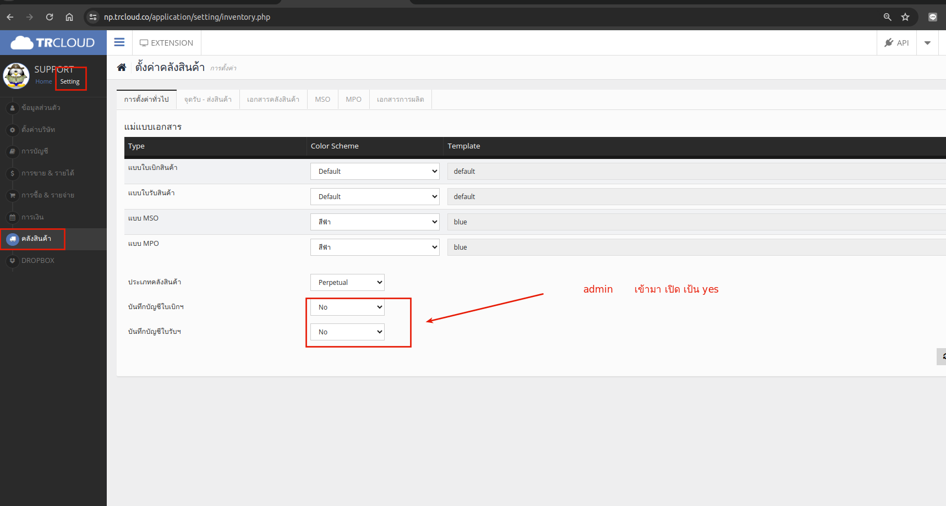Image resolution: width=946 pixels, height=506 pixels.
Task: Click the การเงิน calendar icon
Action: [x=12, y=217]
